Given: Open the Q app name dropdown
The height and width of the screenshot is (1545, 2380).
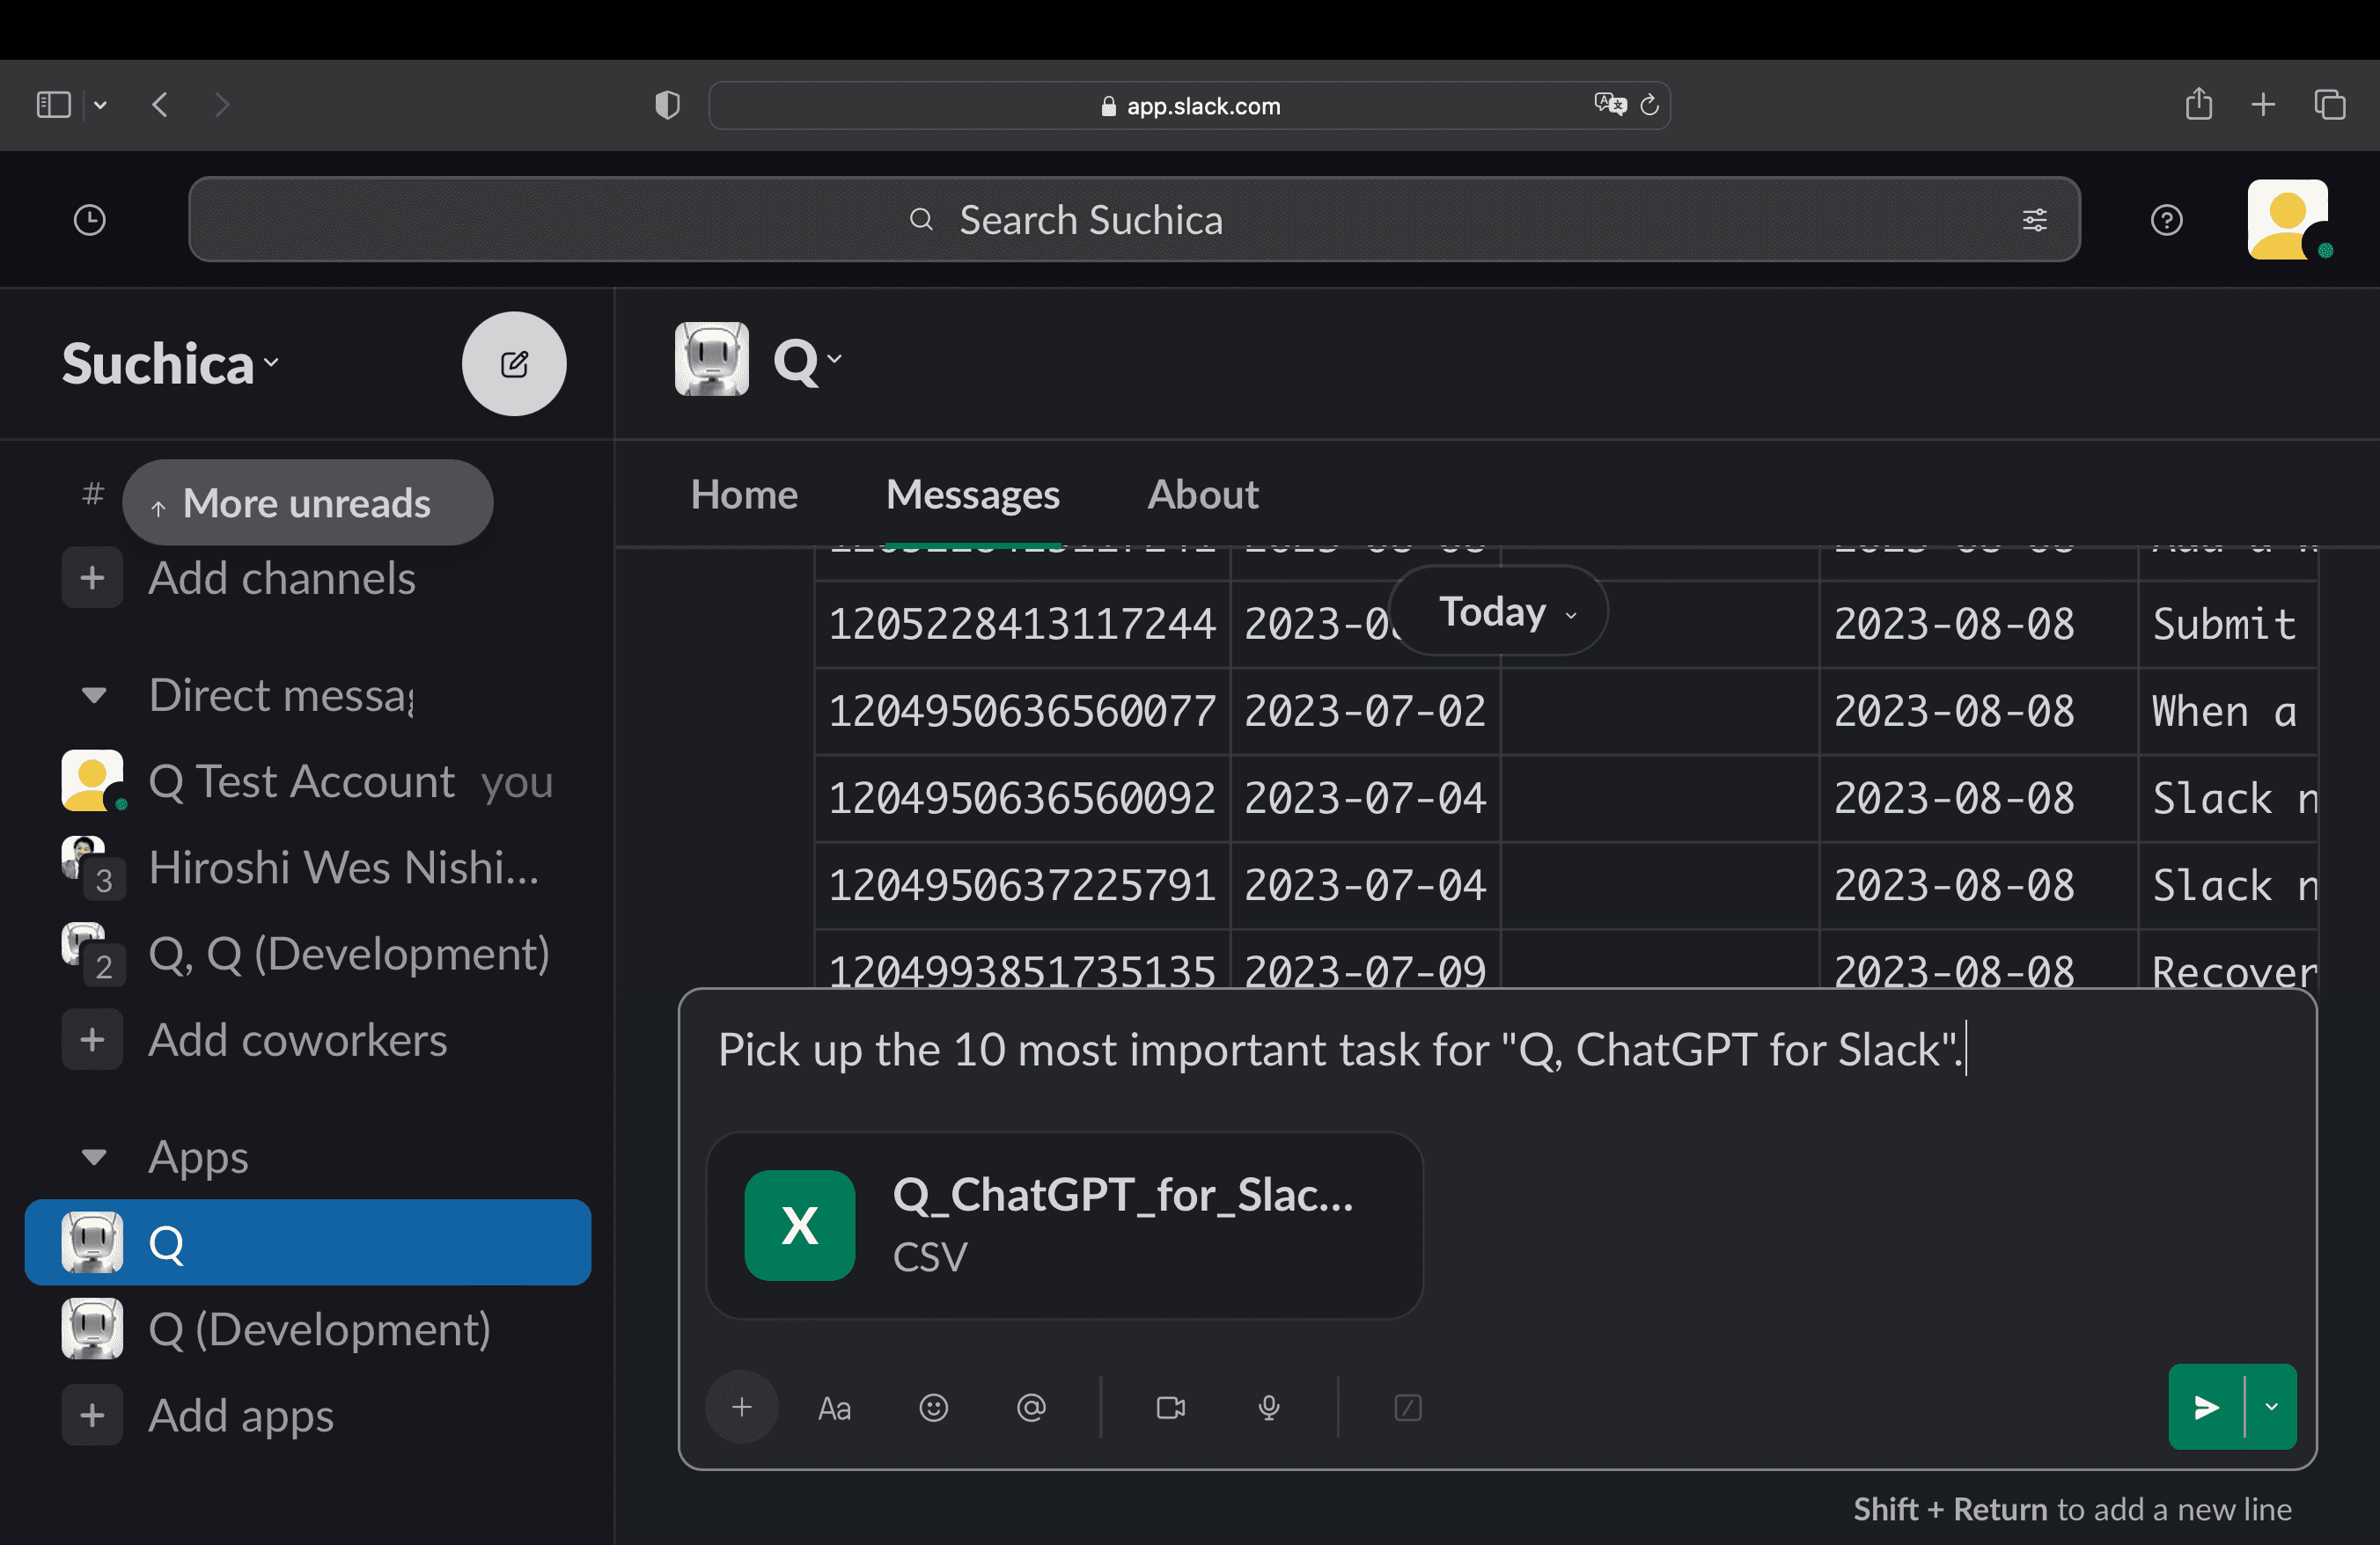Looking at the screenshot, I should 808,360.
